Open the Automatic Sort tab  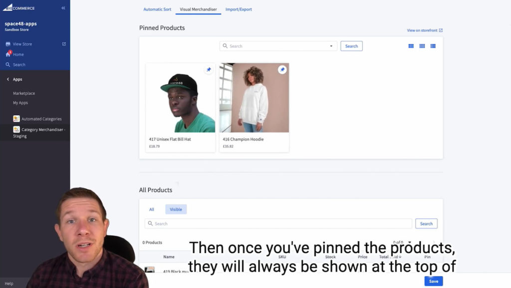coord(157,9)
